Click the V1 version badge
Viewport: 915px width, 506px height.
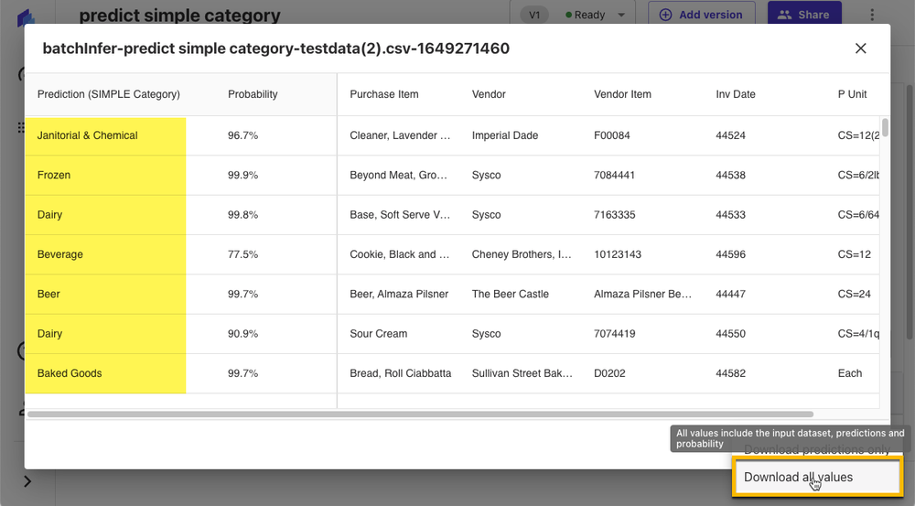(x=534, y=15)
